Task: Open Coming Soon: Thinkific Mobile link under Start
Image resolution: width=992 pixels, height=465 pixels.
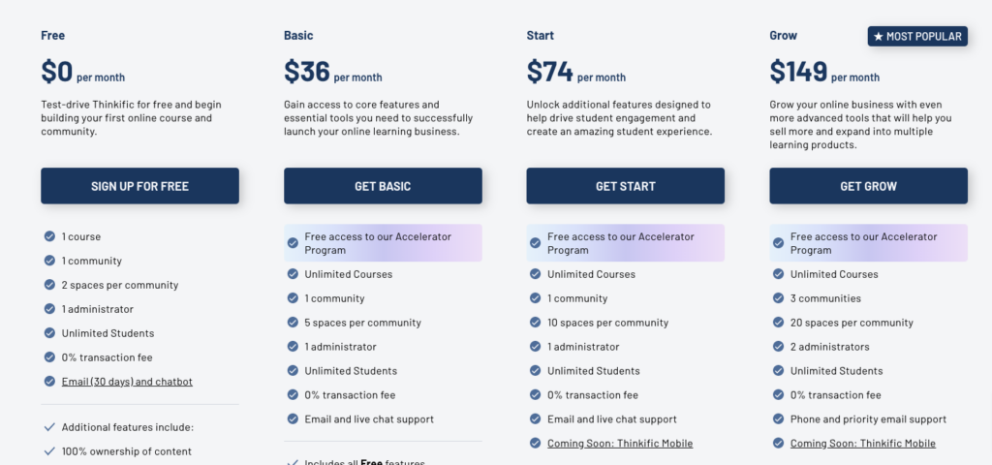Action: pos(620,444)
